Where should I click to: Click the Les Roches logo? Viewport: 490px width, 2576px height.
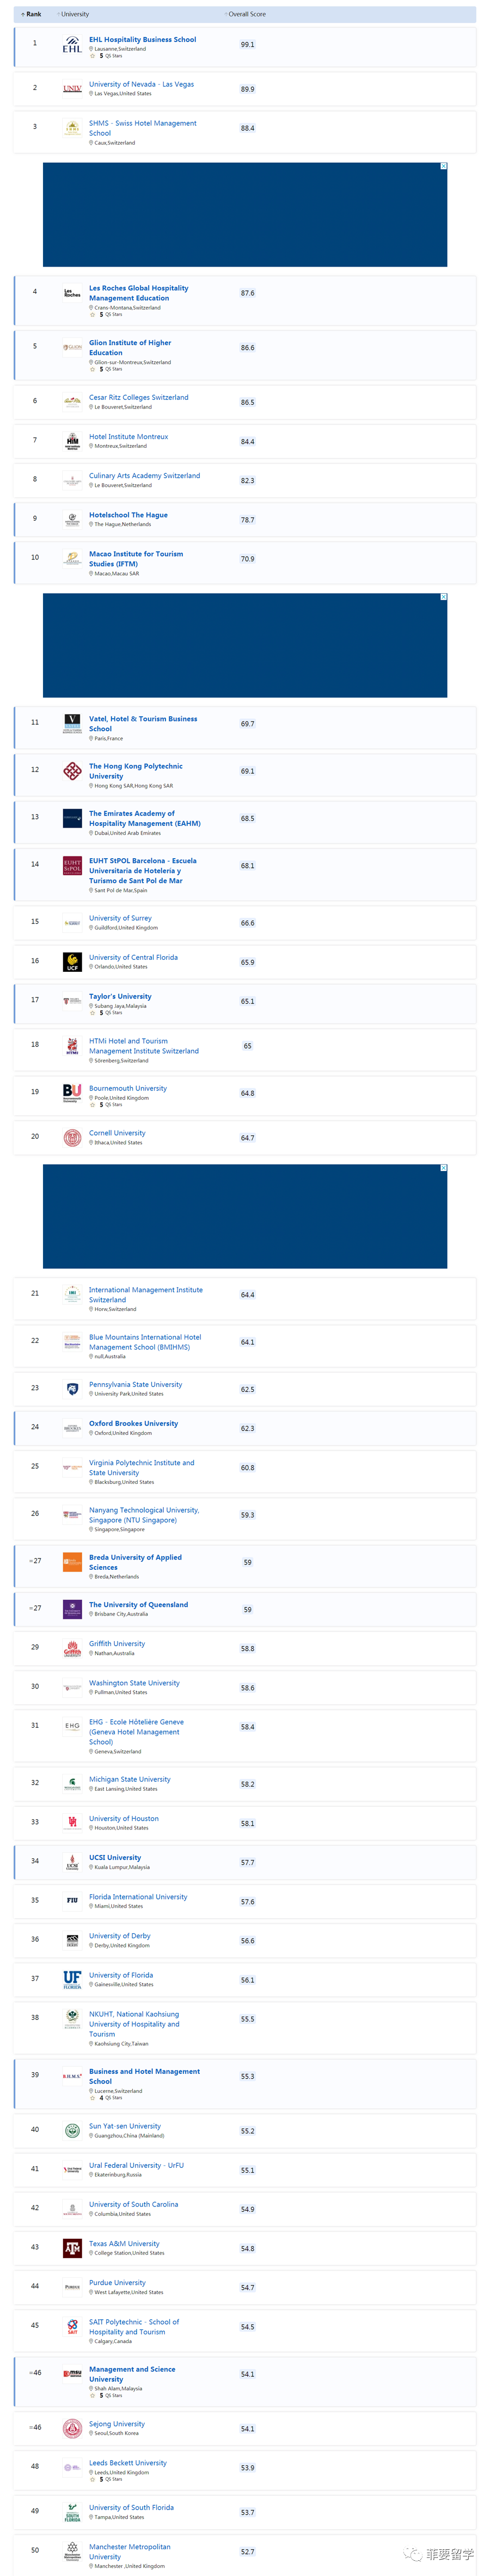pyautogui.click(x=72, y=294)
